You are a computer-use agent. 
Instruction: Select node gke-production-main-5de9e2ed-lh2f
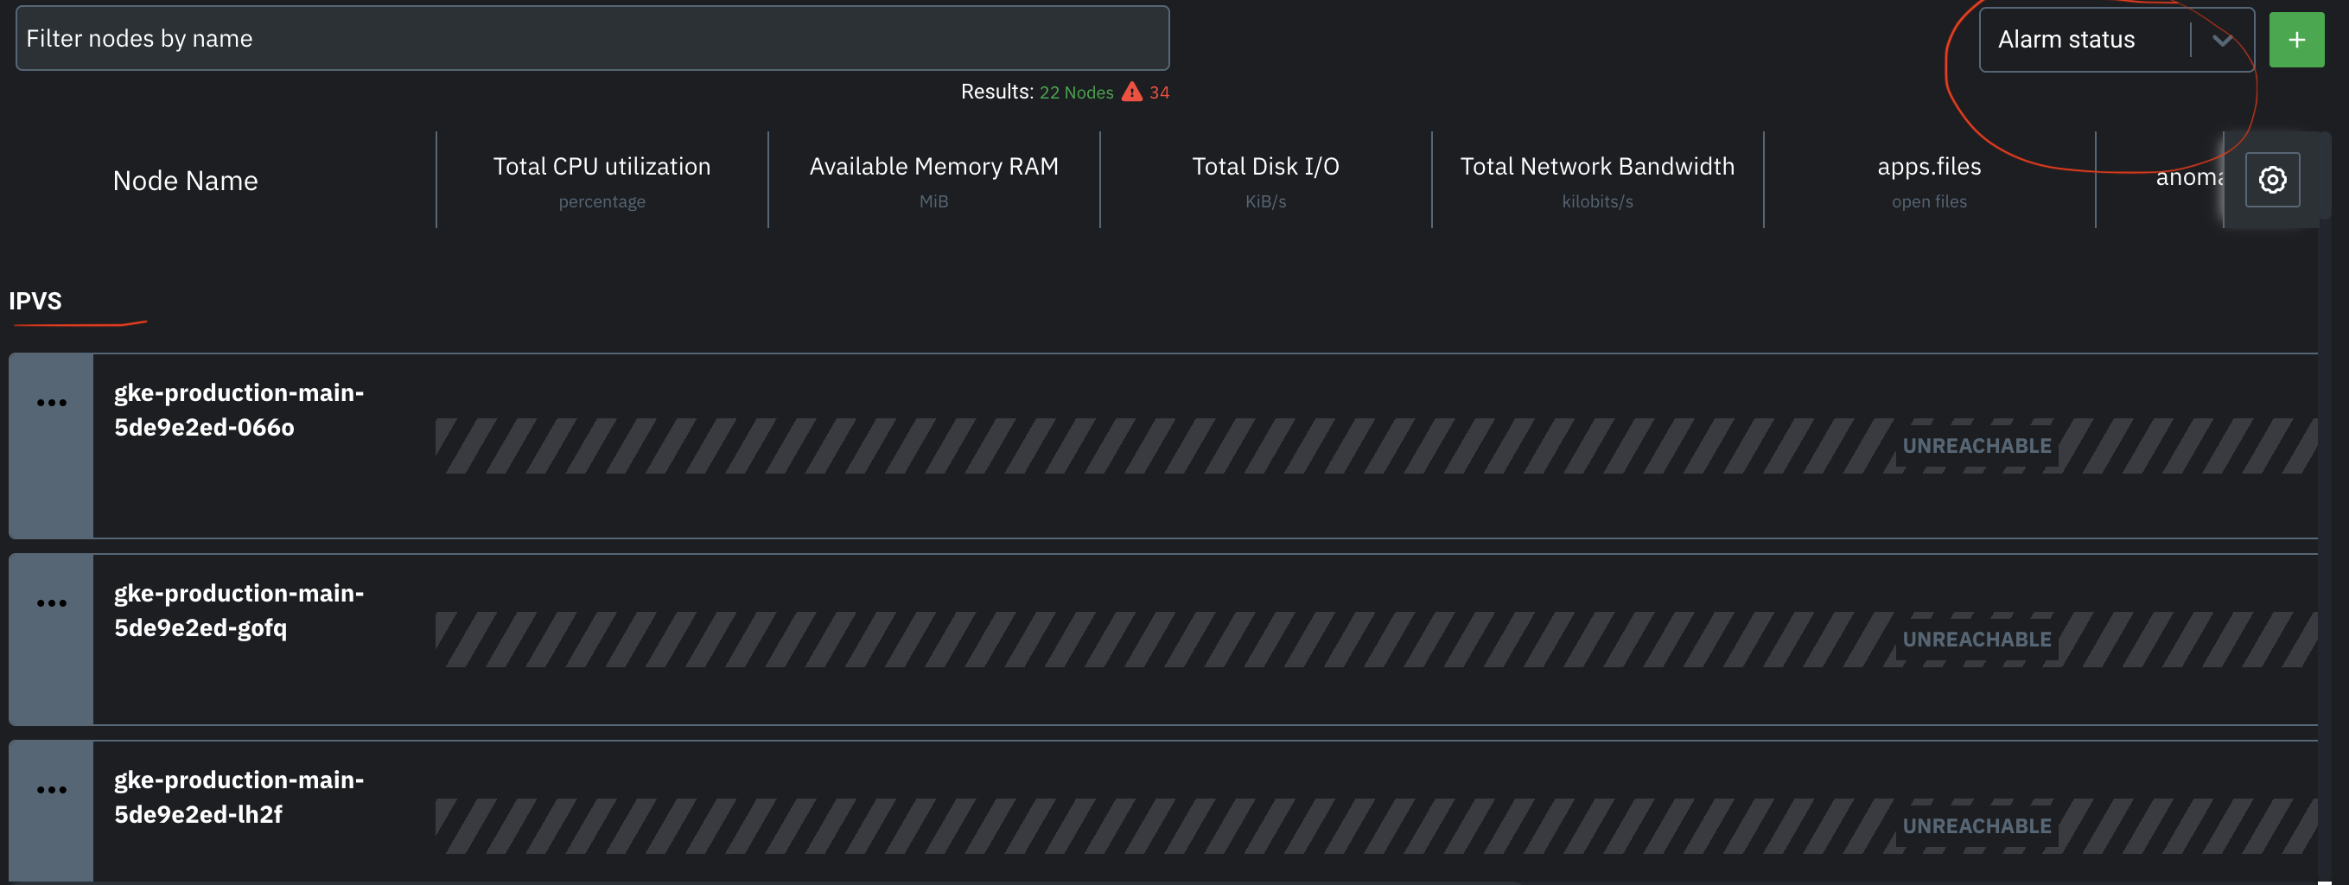click(x=239, y=798)
